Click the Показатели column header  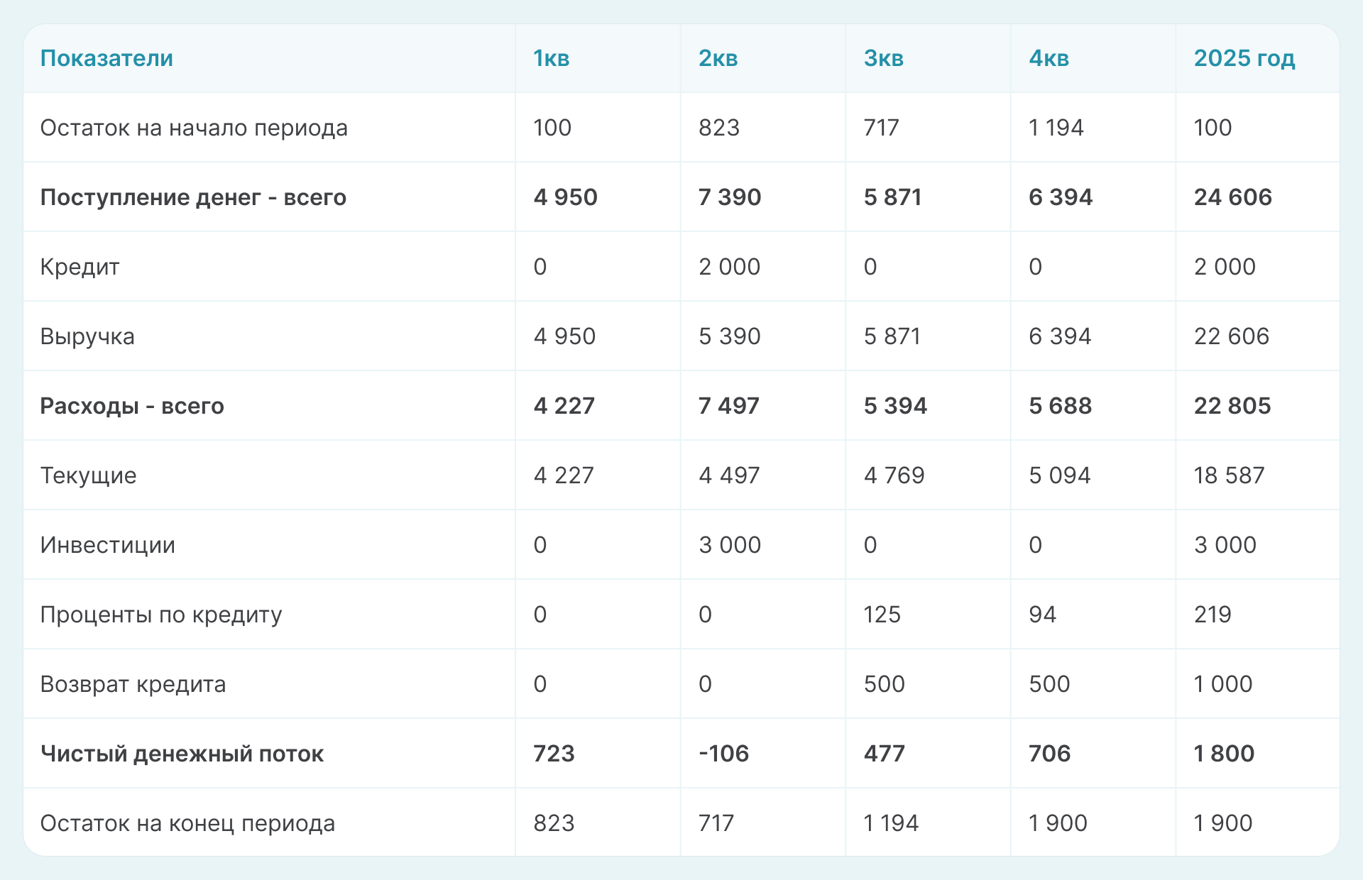[x=106, y=58]
